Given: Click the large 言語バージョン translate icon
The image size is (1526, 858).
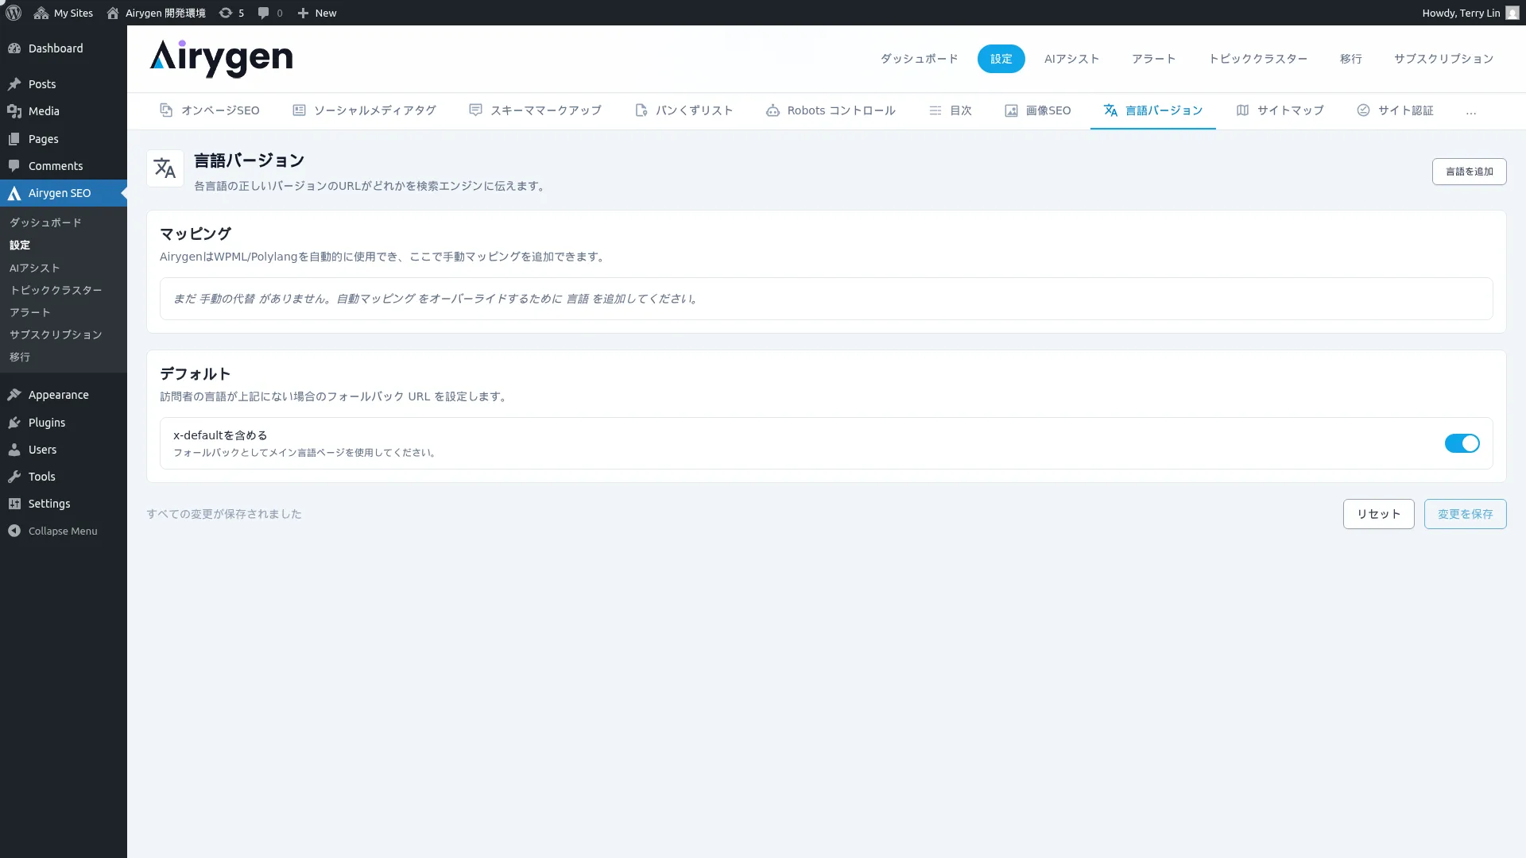Looking at the screenshot, I should pos(165,168).
